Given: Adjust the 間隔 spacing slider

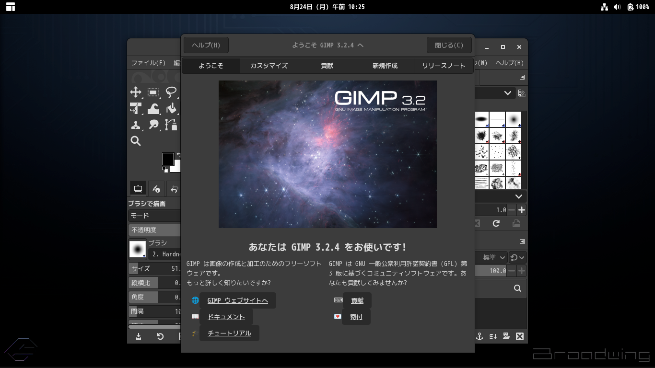Looking at the screenshot, I should pos(154,311).
